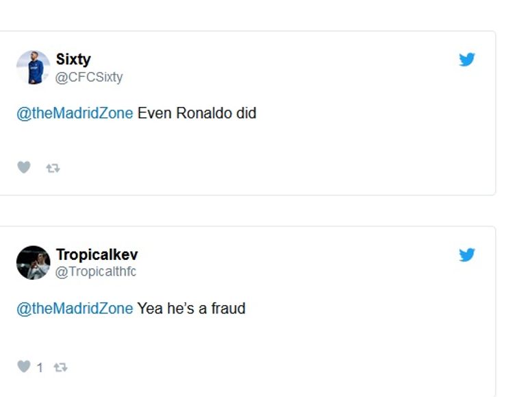Open @theMadridZone mention in Sixty's tweet
The image size is (526, 397).
75,113
